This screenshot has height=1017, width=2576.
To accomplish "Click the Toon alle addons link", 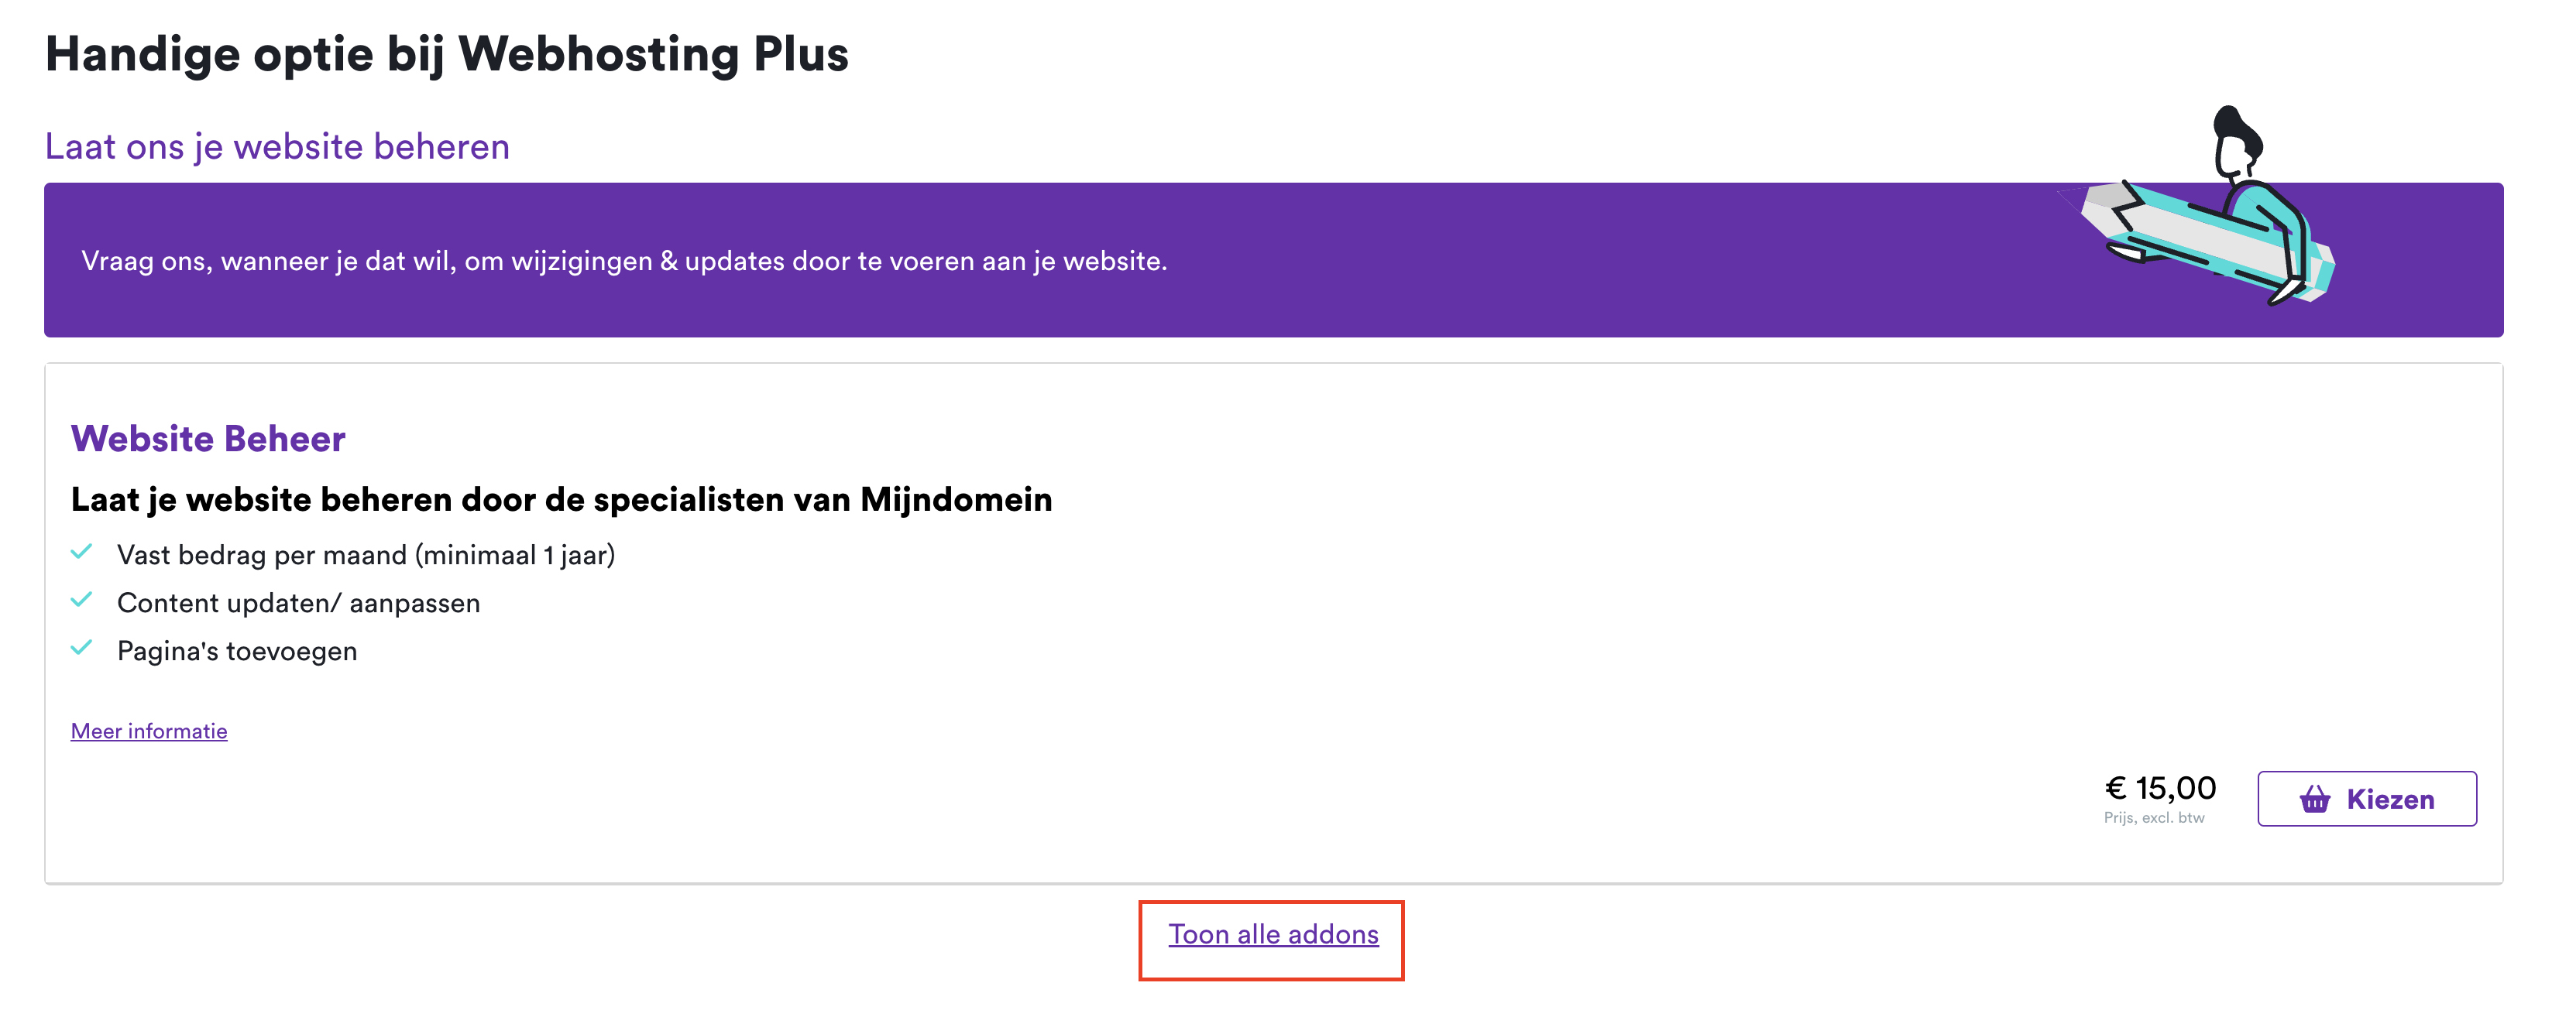I will [1273, 934].
